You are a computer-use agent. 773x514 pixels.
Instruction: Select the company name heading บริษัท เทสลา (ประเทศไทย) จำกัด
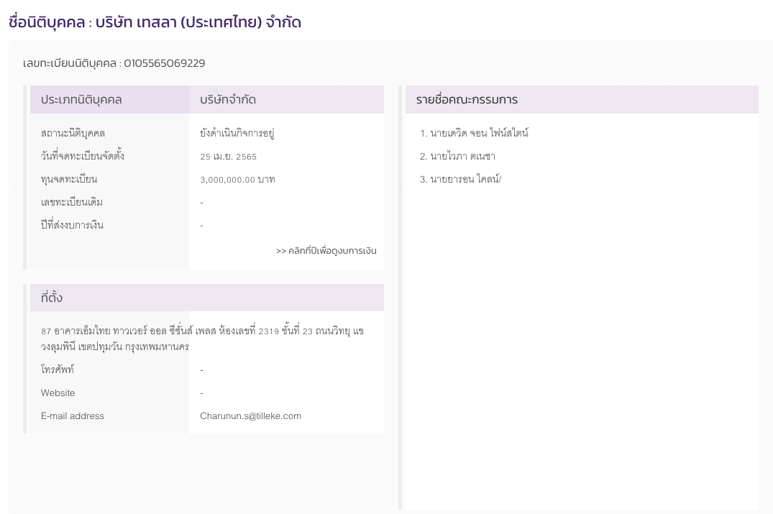(198, 22)
